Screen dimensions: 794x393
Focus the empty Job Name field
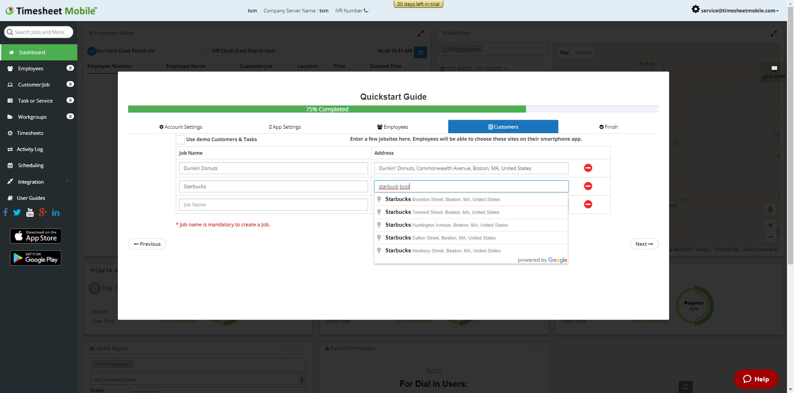(x=273, y=205)
